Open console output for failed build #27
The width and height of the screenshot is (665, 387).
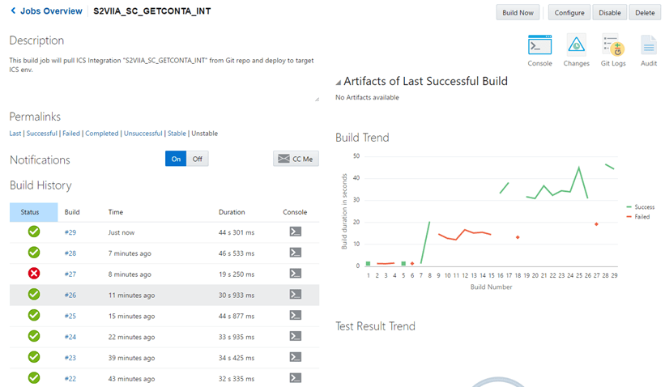pos(296,274)
